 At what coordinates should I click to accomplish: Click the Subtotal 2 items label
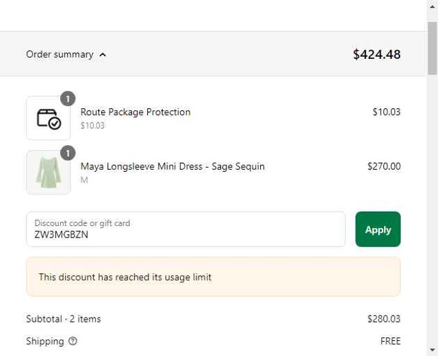pyautogui.click(x=64, y=319)
